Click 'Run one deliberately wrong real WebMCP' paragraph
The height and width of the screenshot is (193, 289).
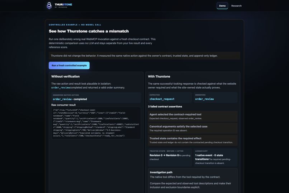tap(102, 43)
